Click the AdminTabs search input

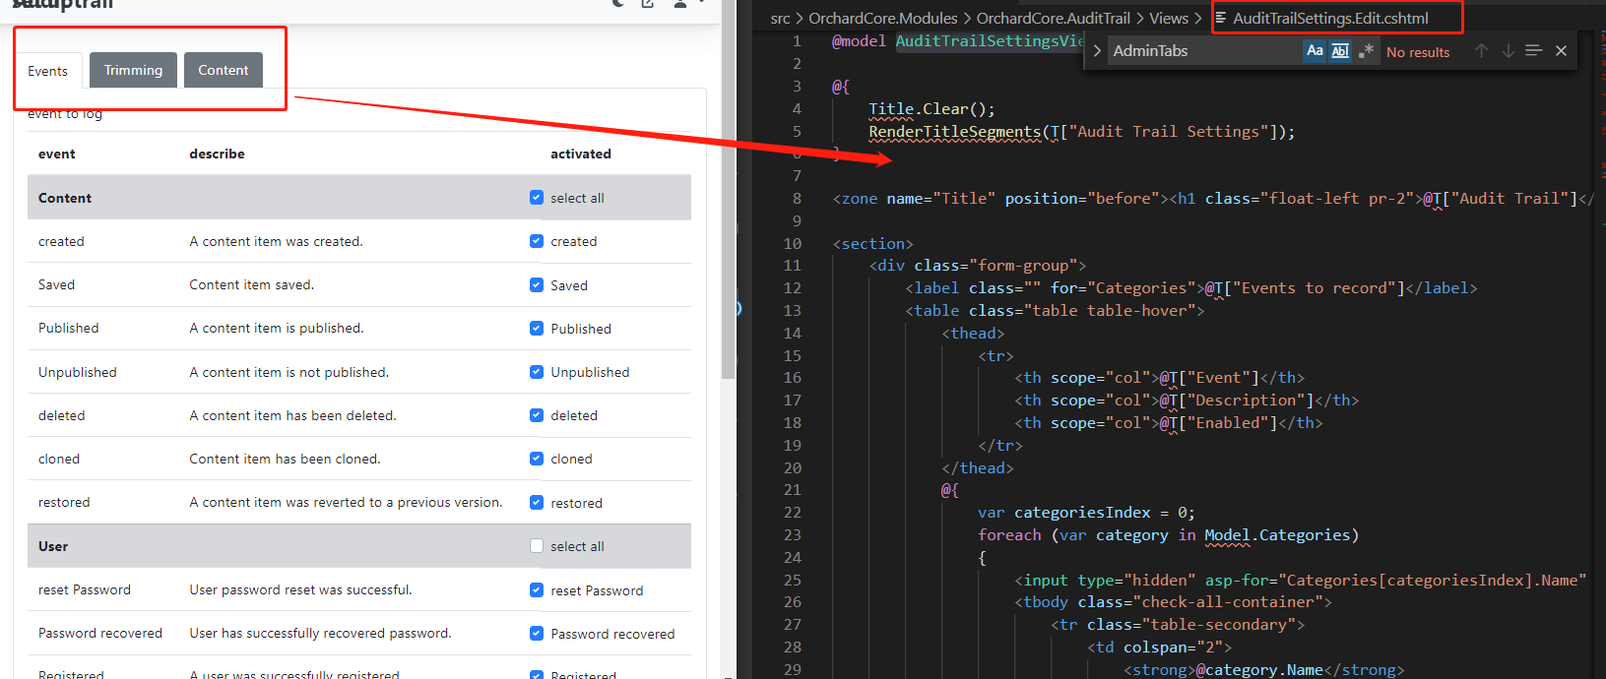pyautogui.click(x=1203, y=51)
